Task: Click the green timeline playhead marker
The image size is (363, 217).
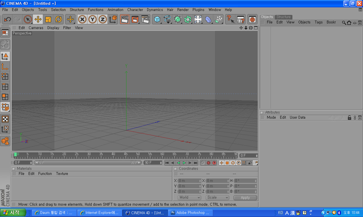Action: 15,154
